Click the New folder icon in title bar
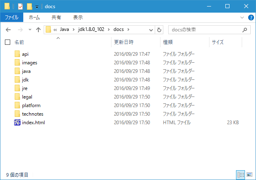 coord(29,7)
